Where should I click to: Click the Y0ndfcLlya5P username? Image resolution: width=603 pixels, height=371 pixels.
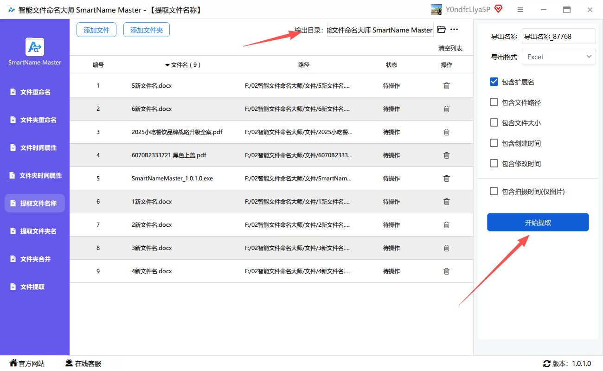click(468, 10)
